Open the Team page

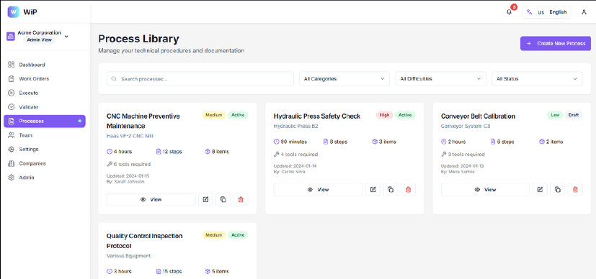click(x=45, y=135)
